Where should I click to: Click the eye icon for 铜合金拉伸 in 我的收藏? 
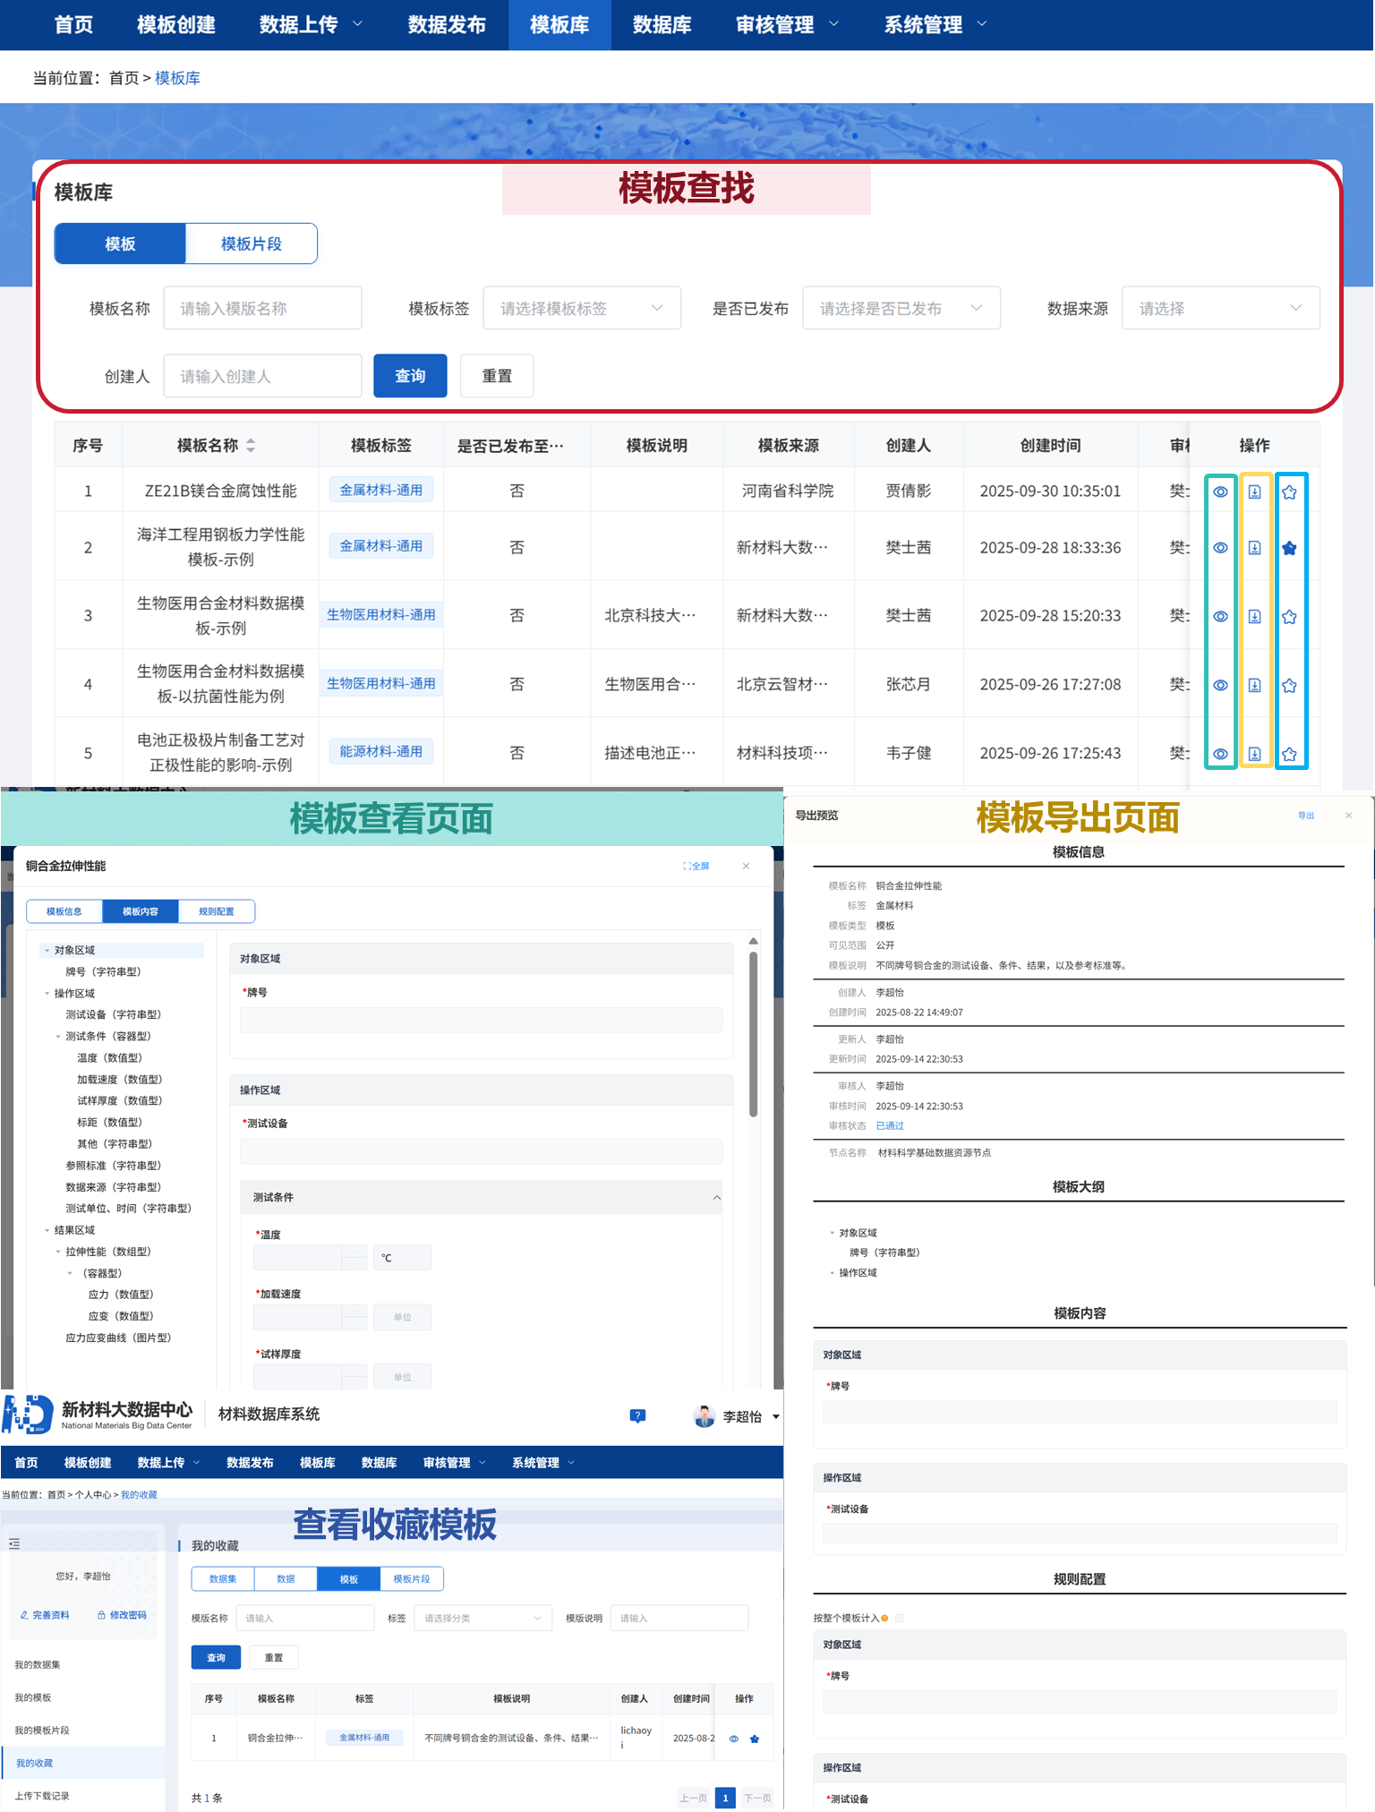point(733,1739)
